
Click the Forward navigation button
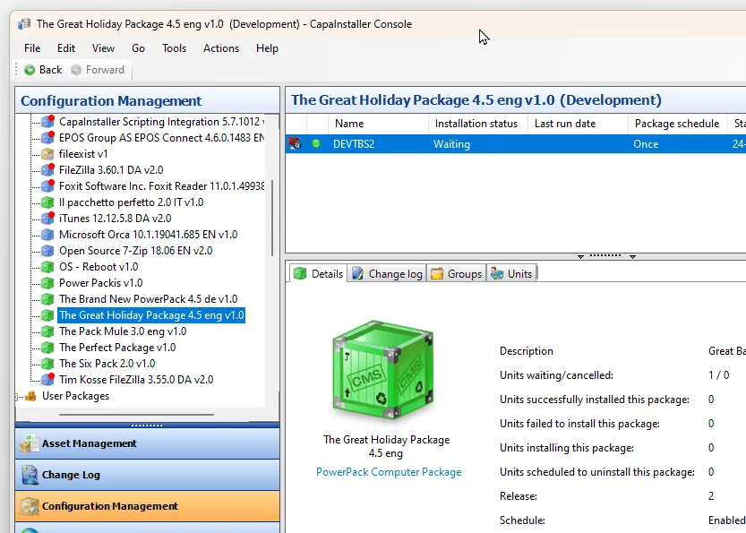click(98, 70)
